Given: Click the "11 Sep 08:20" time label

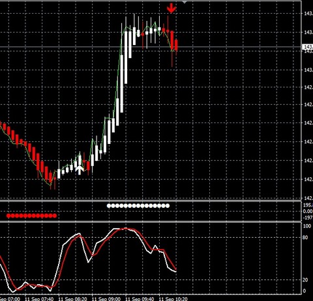Looking at the screenshot, I should point(73,299).
